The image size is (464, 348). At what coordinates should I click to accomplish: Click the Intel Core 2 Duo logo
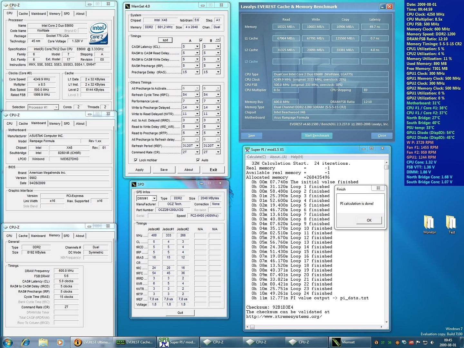click(98, 33)
